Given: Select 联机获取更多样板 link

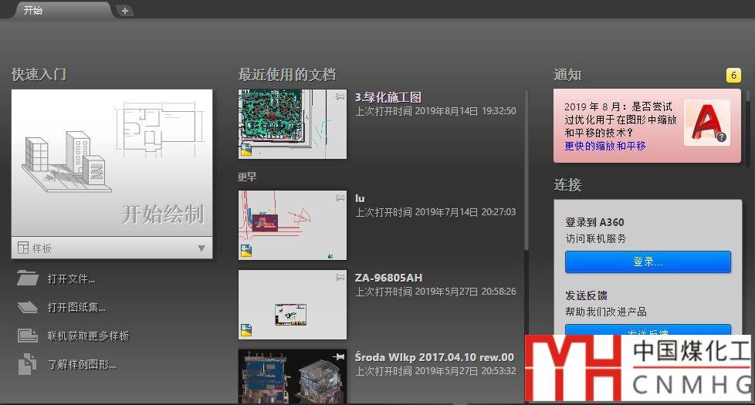Looking at the screenshot, I should [89, 336].
